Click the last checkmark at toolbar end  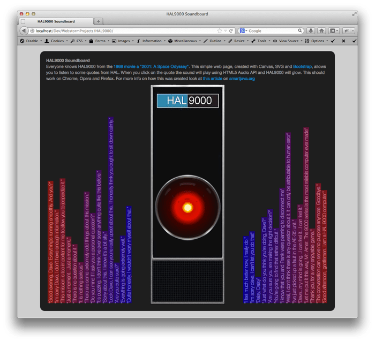[x=354, y=41]
